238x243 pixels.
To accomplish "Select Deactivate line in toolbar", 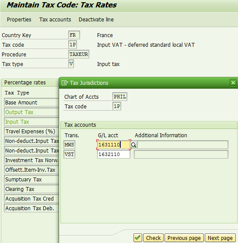I will tap(96, 20).
